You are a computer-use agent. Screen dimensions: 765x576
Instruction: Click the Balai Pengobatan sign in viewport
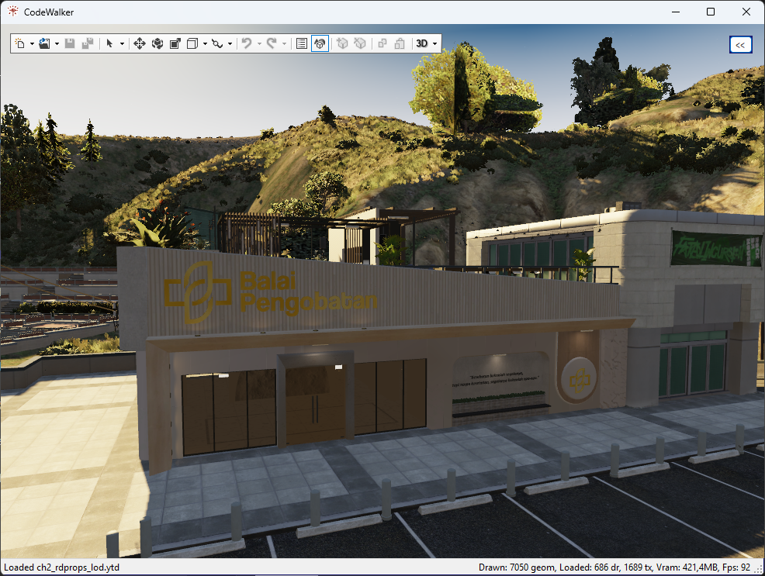tap(271, 293)
